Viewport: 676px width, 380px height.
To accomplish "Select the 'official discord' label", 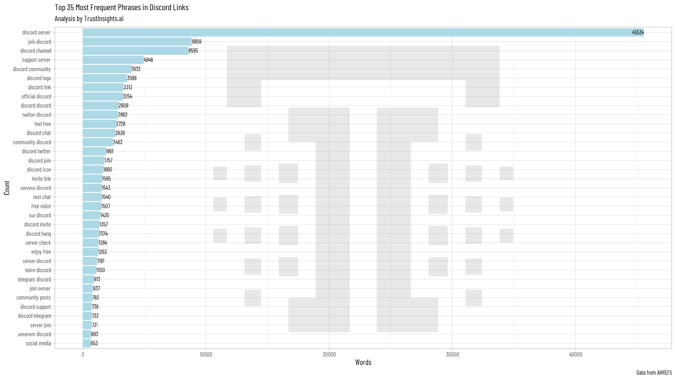I will click(36, 97).
